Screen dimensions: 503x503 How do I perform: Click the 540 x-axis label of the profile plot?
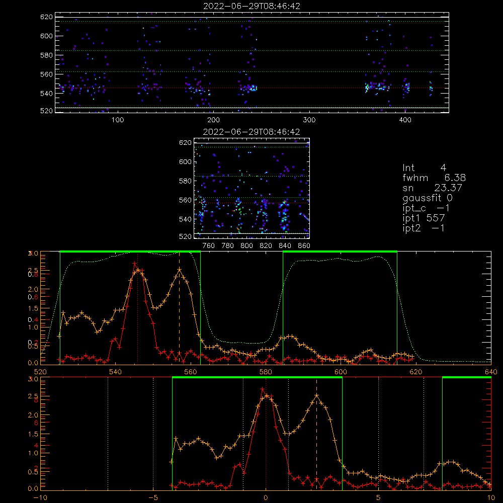pos(116,372)
